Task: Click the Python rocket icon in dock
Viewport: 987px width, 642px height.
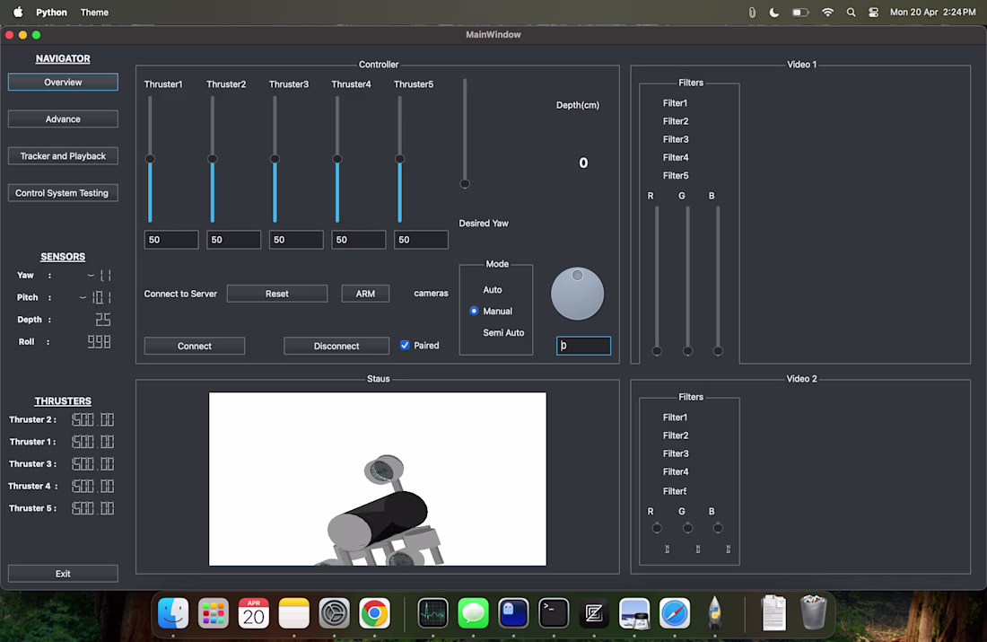Action: pos(715,613)
